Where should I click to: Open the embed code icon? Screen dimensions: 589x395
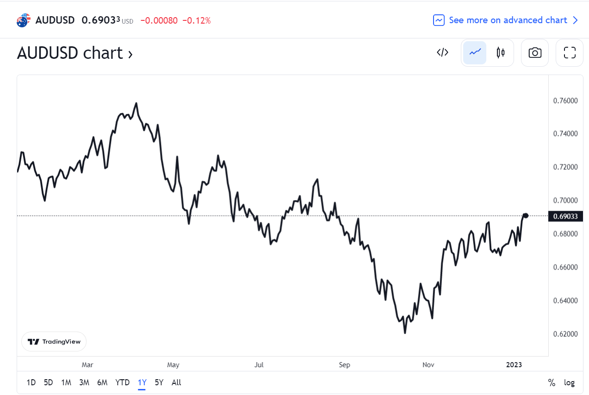coord(442,53)
